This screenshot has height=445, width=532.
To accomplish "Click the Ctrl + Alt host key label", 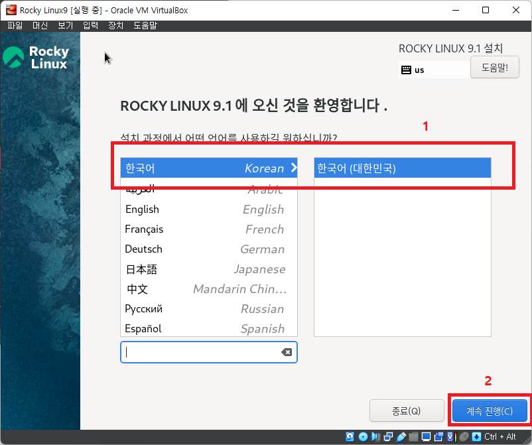I will [499, 436].
